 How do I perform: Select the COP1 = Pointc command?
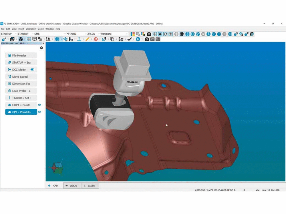[21, 105]
